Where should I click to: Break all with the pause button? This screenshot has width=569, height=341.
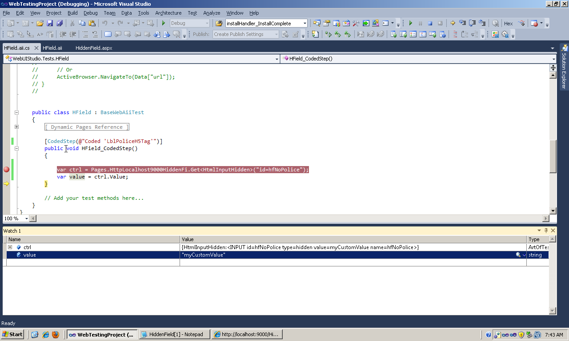coord(420,24)
